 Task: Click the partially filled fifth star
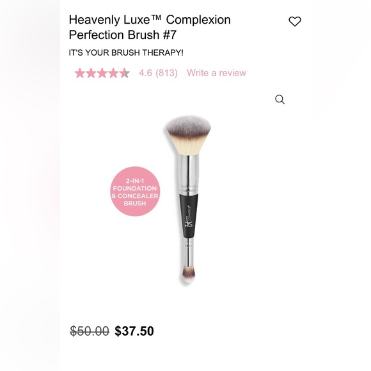click(x=125, y=73)
